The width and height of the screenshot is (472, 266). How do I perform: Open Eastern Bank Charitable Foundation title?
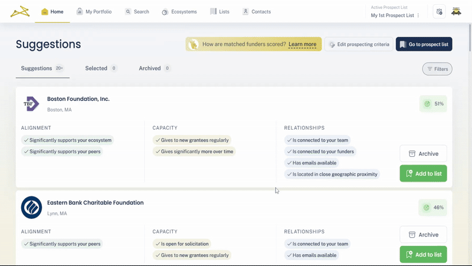coord(96,203)
